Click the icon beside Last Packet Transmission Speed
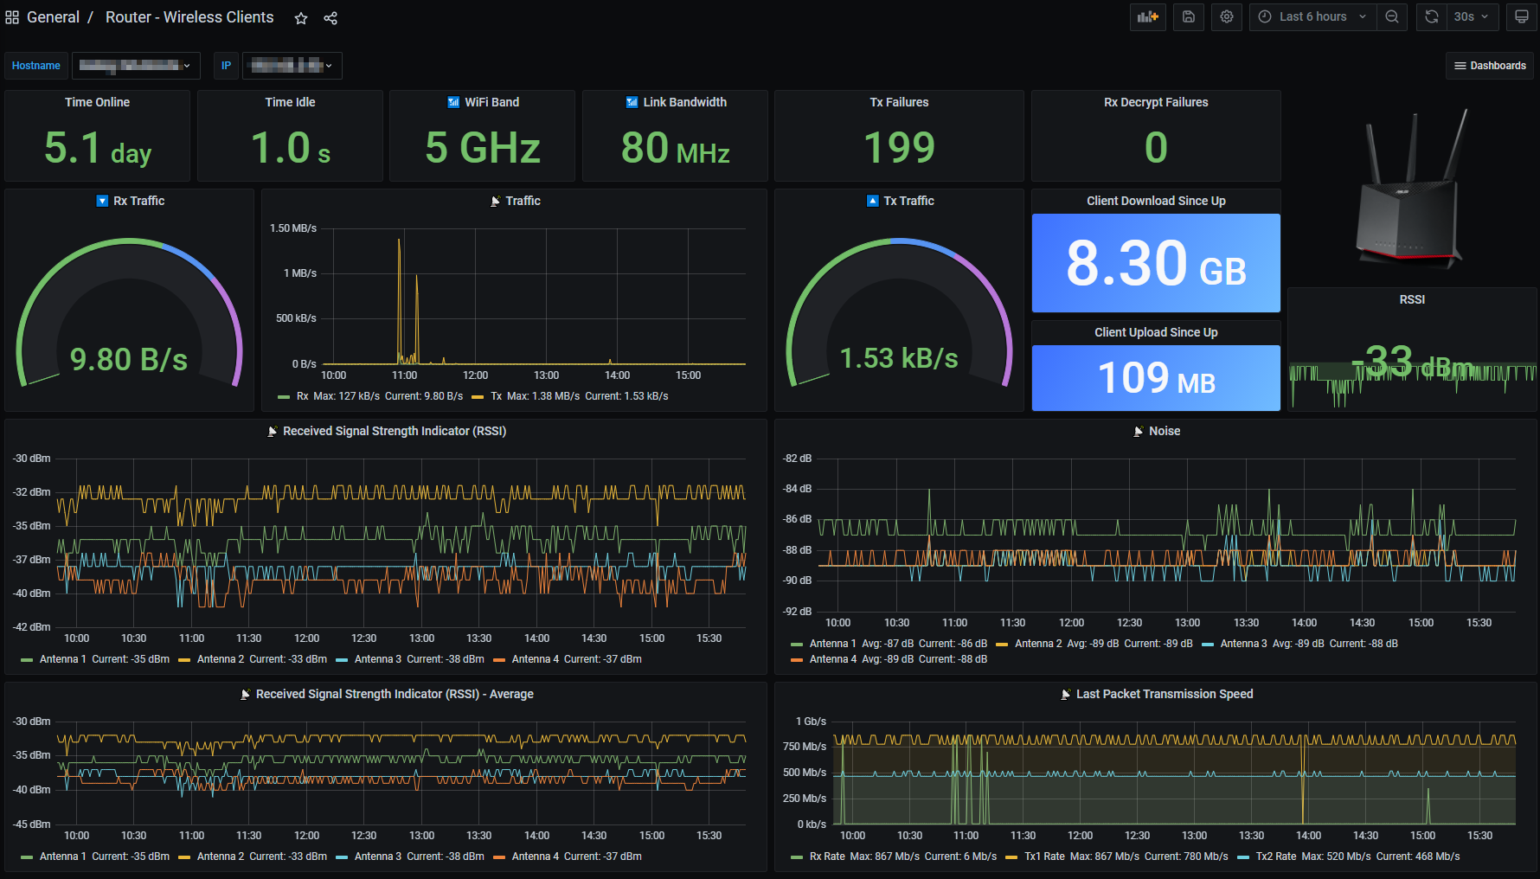This screenshot has height=879, width=1540. [x=1066, y=694]
